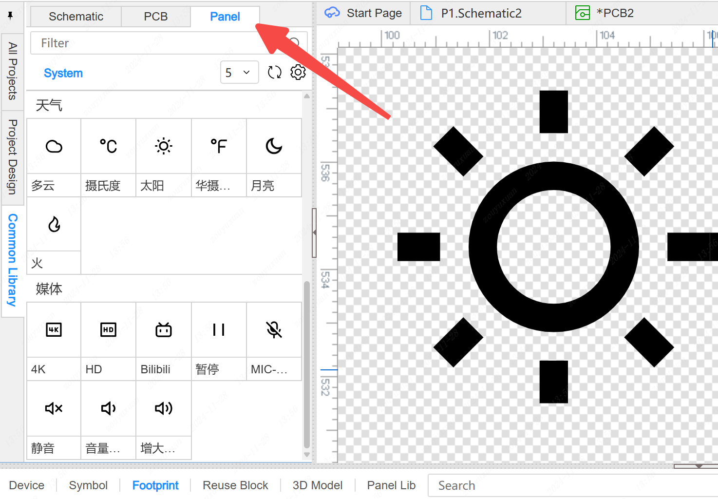Click the refresh library icon
This screenshot has height=499, width=718.
pyautogui.click(x=275, y=73)
